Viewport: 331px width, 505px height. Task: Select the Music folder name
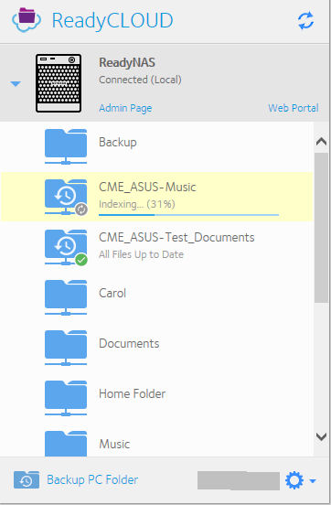[114, 444]
